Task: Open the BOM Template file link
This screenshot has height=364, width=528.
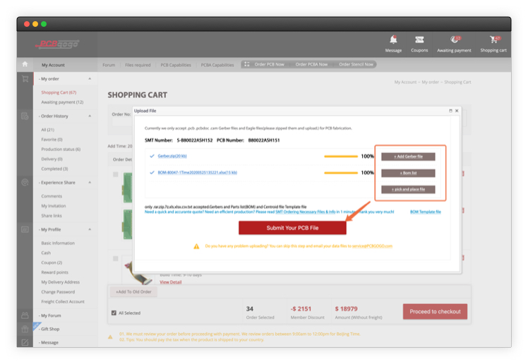Action: 426,212
